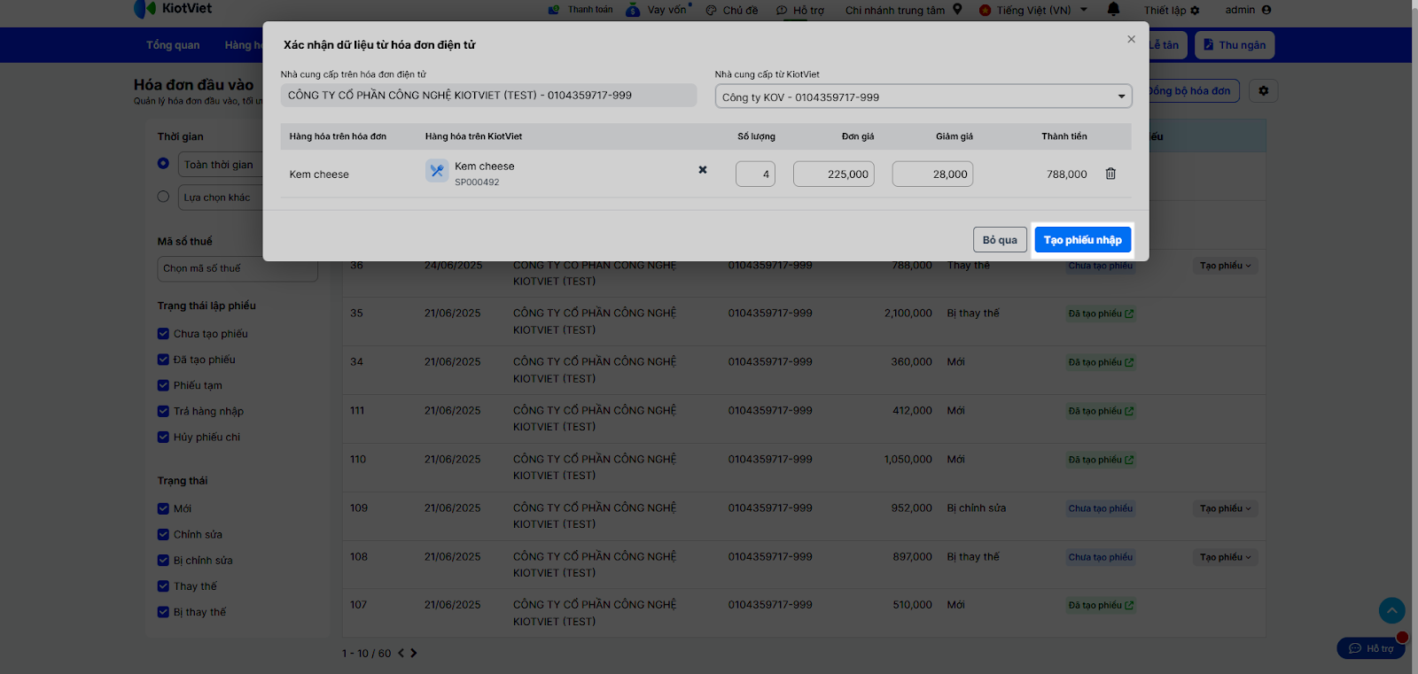Click the KiotViet logo
Viewport: 1418px width, 674px height.
pyautogui.click(x=173, y=9)
